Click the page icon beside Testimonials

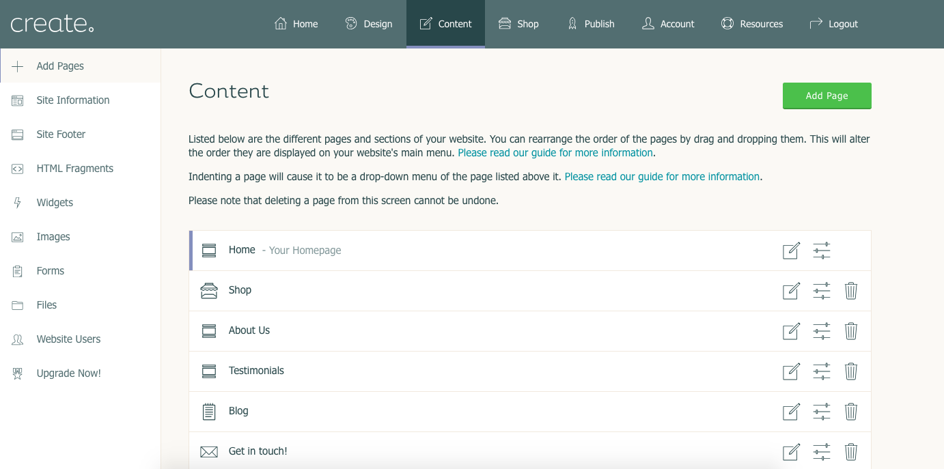click(x=209, y=371)
